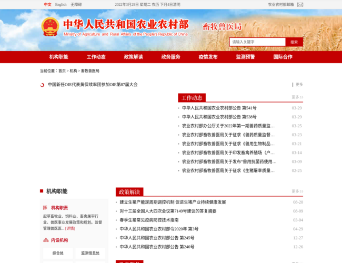Select the 工作动态 section tab

click(x=192, y=98)
